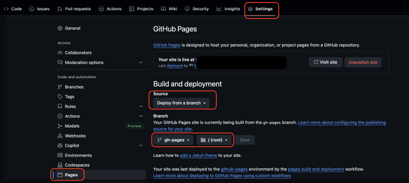The height and width of the screenshot is (183, 409).
Task: Open the Security tab
Action: click(x=197, y=9)
